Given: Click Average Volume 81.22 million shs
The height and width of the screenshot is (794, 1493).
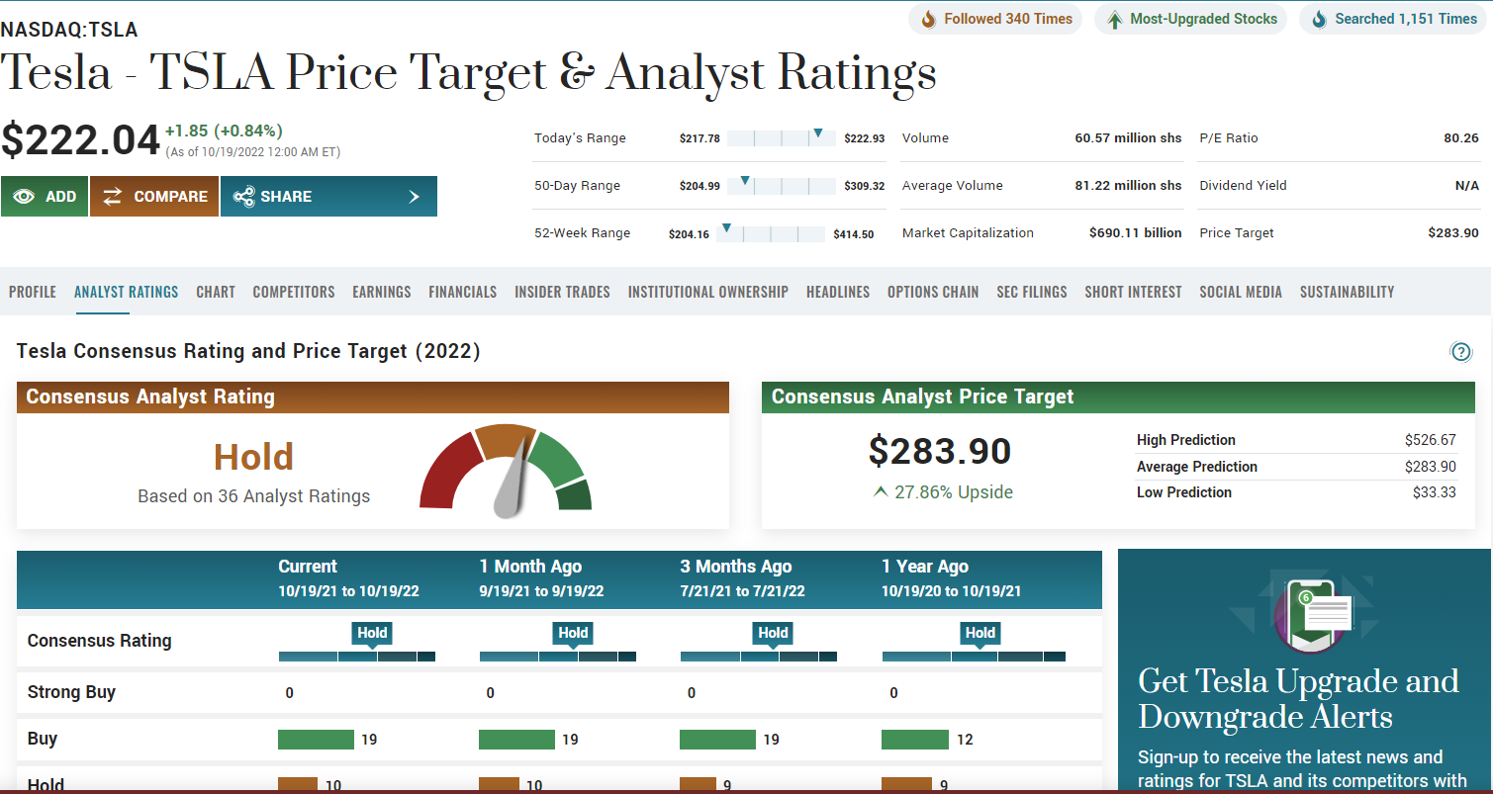Looking at the screenshot, I should [1129, 186].
